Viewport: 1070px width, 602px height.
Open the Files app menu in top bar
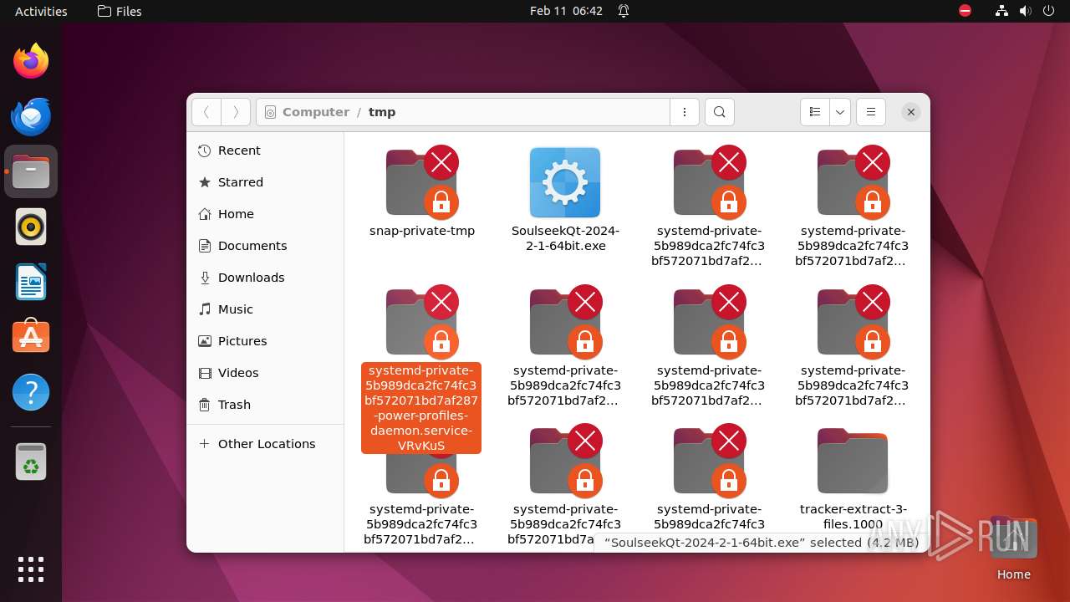pyautogui.click(x=120, y=11)
